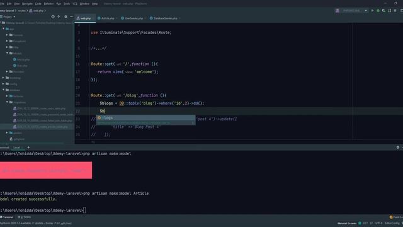Close the Article.php tab
The width and height of the screenshot is (403, 227).
tap(116, 18)
